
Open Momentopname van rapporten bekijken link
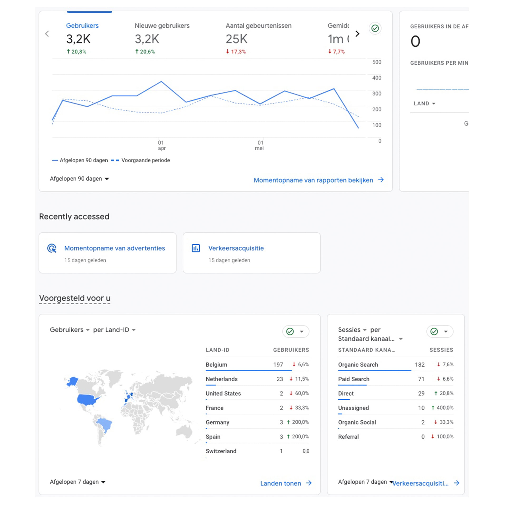pyautogui.click(x=313, y=180)
